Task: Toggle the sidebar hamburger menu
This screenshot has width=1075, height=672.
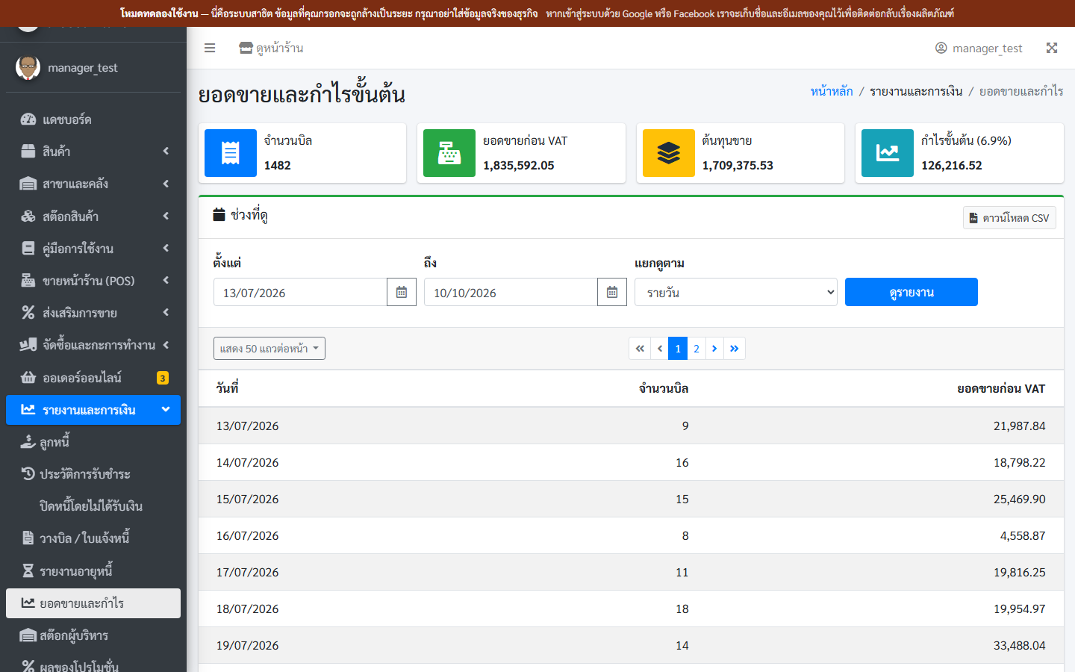Action: click(x=210, y=48)
